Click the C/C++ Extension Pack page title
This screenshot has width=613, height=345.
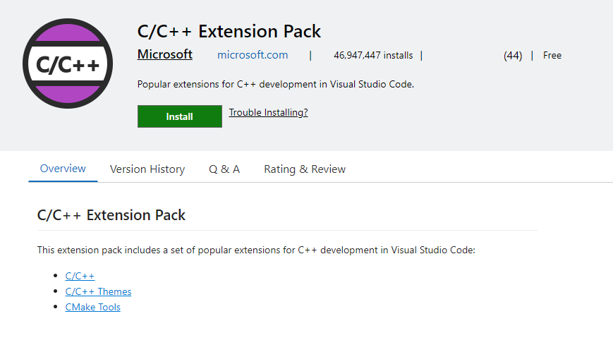tap(229, 31)
